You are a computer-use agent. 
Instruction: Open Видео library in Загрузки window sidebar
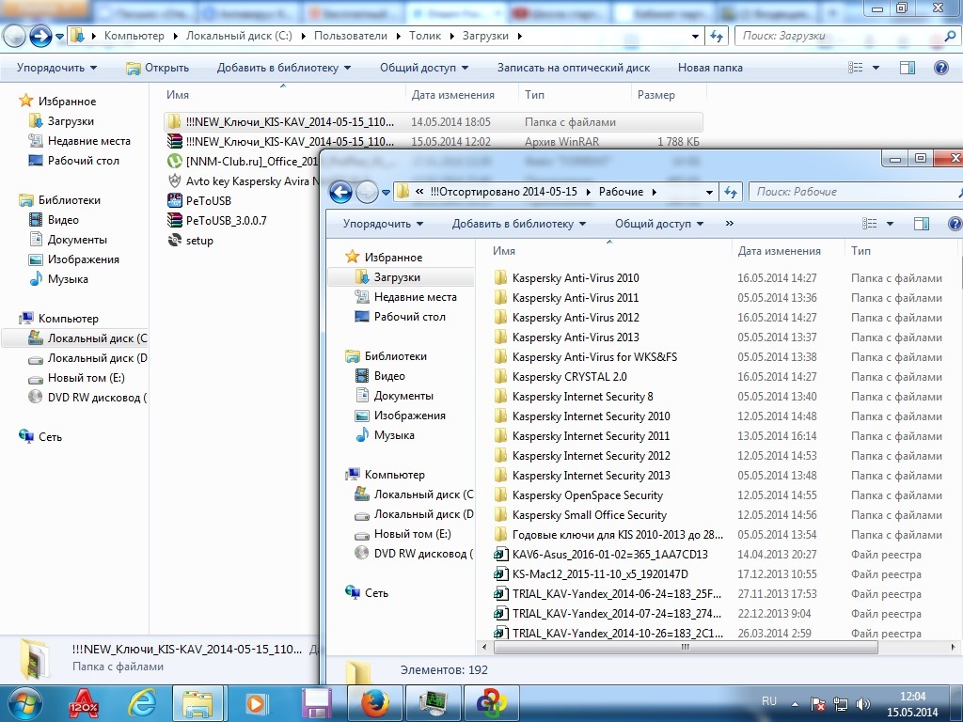[54, 220]
